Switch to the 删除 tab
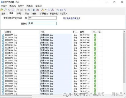Image resolution: width=126 pixels, height=98 pixels. (34, 13)
